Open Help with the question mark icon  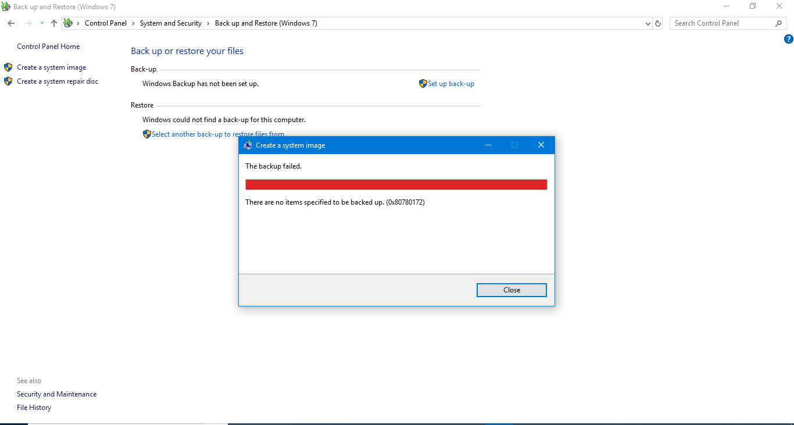pos(789,40)
